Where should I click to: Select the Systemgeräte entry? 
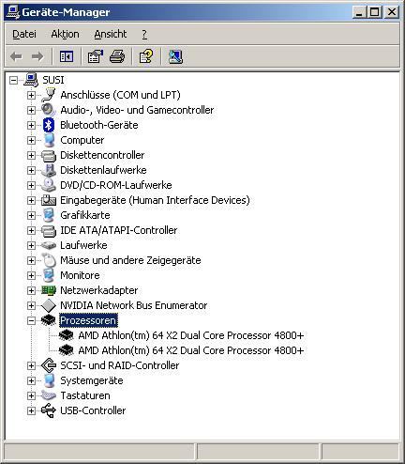tap(92, 380)
